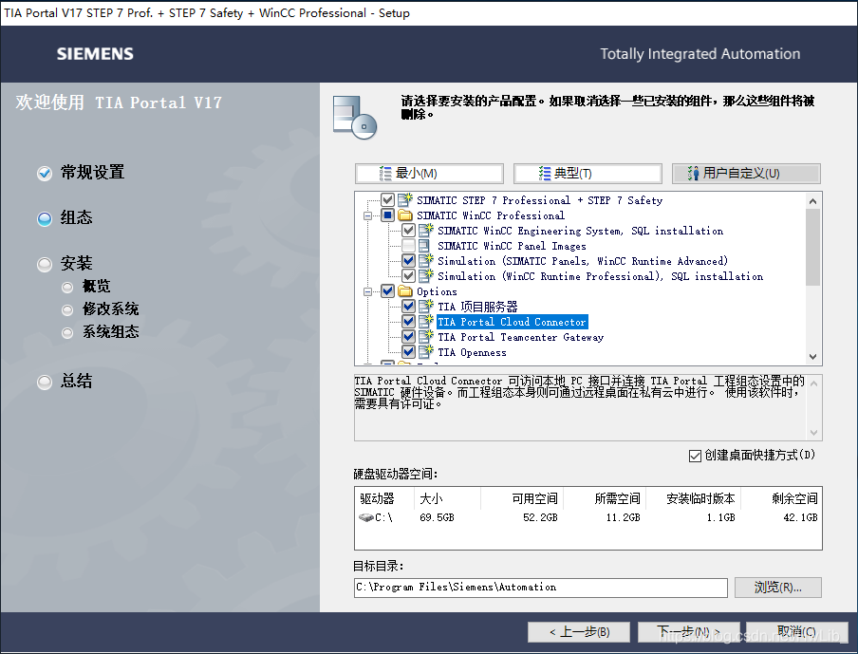
Task: Click the 浏览(R) browse button
Action: click(x=777, y=588)
